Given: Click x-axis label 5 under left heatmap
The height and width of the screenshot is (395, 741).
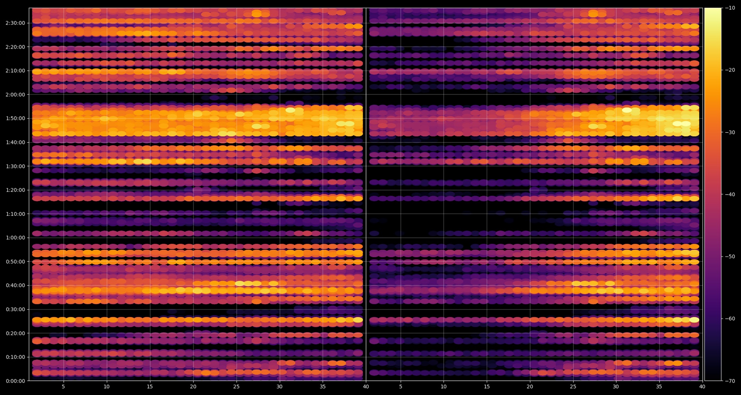Looking at the screenshot, I should tap(63, 387).
